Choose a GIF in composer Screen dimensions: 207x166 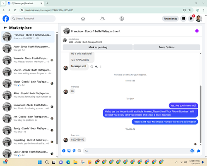(79, 151)
